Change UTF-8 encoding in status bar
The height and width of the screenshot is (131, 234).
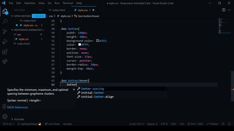coord(164,124)
